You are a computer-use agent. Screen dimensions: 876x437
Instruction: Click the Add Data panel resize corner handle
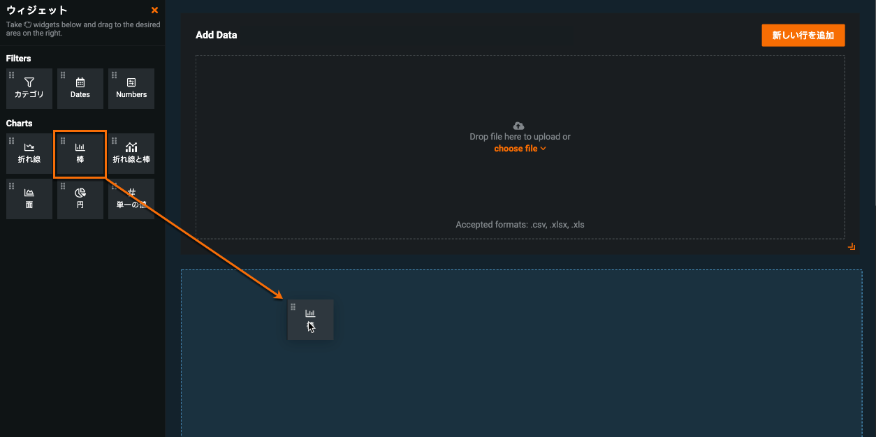pyautogui.click(x=851, y=246)
